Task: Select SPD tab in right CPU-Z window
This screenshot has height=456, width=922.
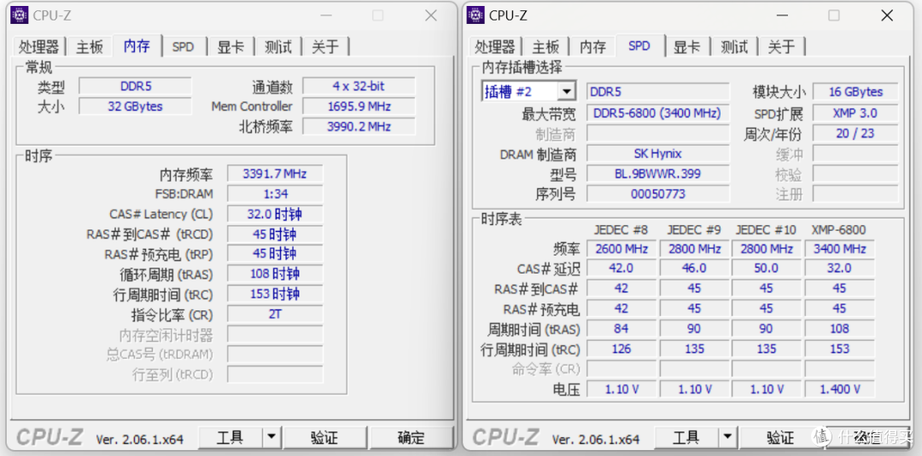Action: pyautogui.click(x=639, y=46)
